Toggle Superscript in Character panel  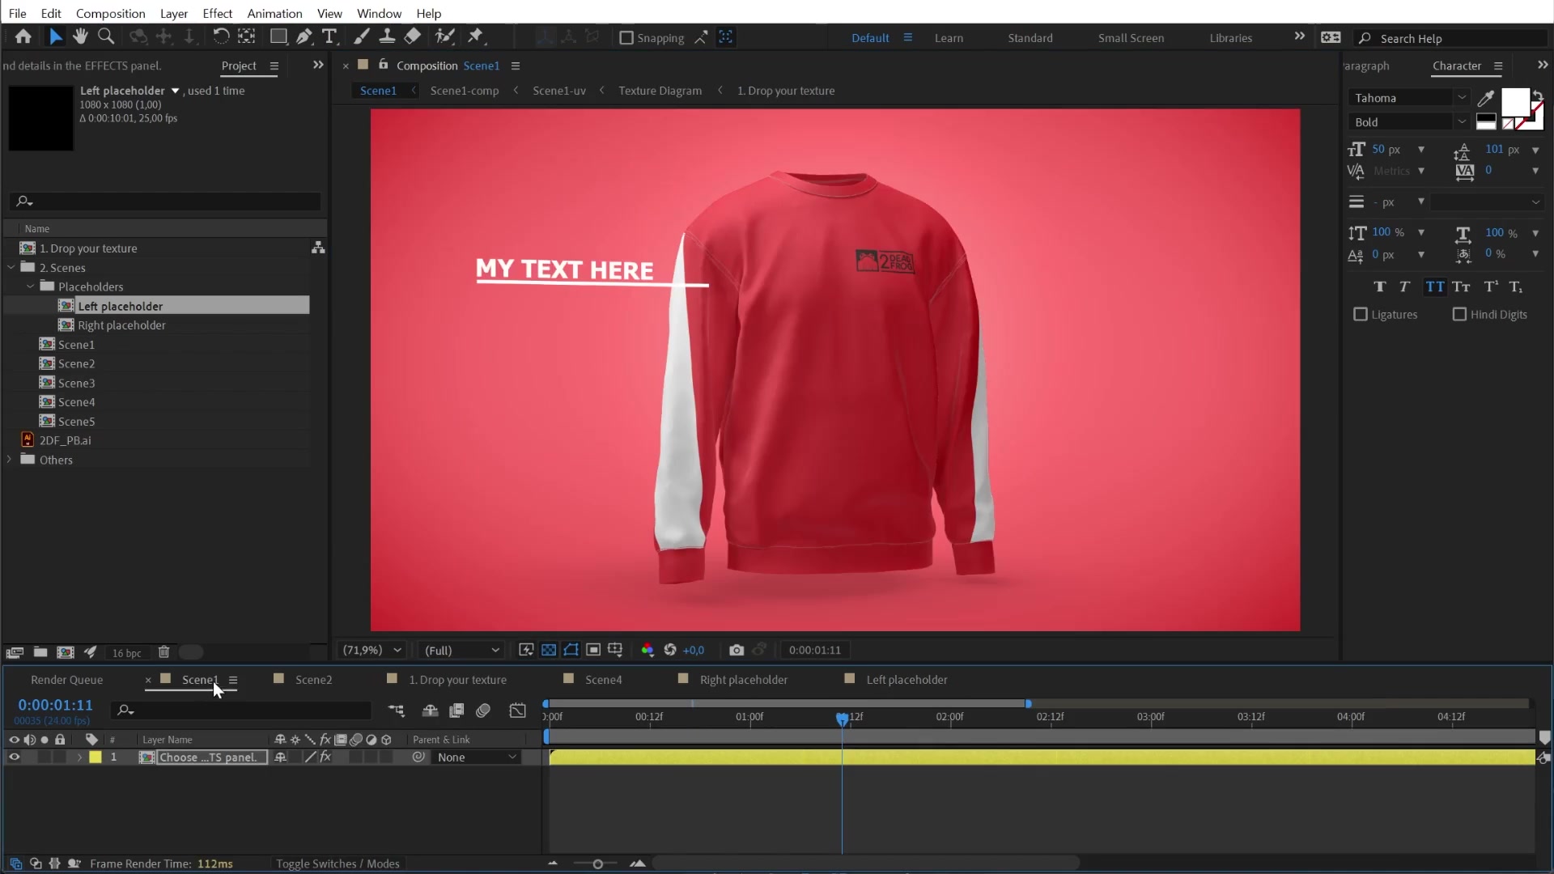point(1490,287)
